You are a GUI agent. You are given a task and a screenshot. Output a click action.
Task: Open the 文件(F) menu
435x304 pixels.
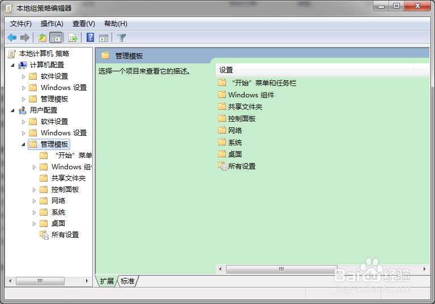click(x=21, y=24)
